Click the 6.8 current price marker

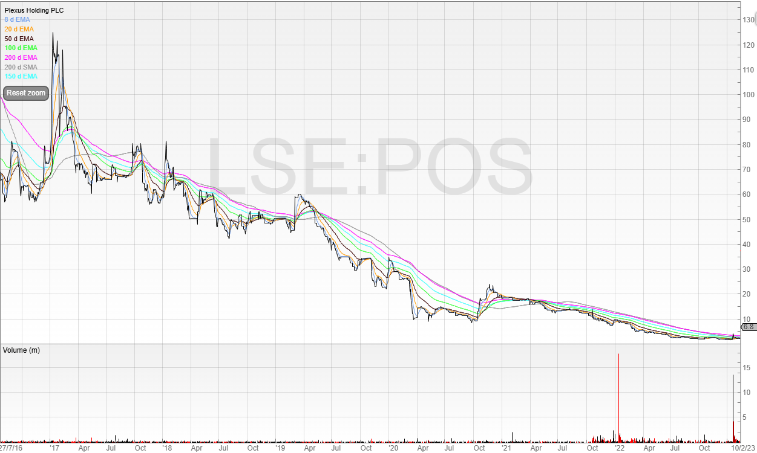tap(749, 327)
